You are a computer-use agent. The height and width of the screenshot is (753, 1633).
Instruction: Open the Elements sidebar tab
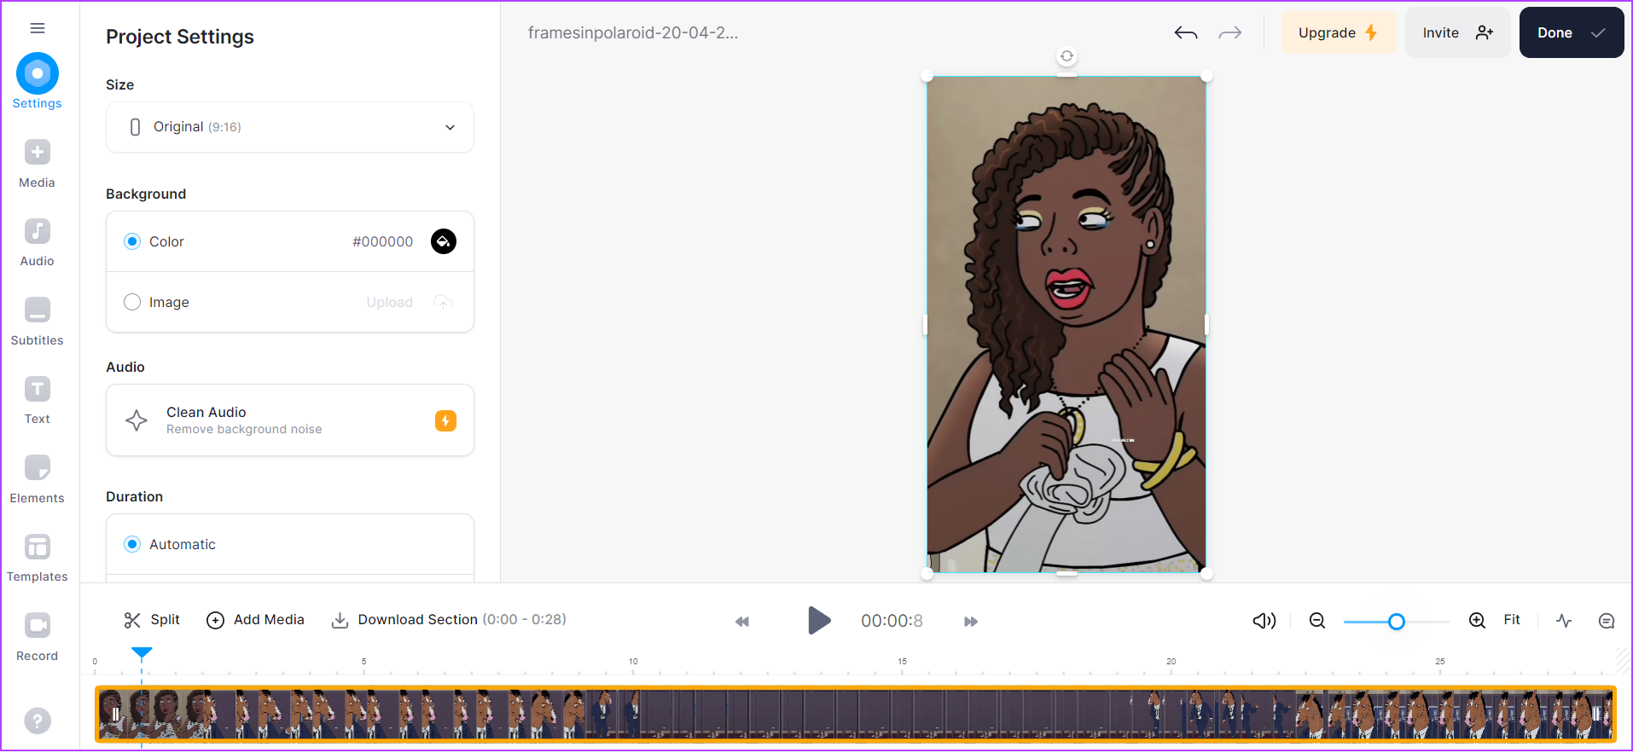[x=38, y=479]
